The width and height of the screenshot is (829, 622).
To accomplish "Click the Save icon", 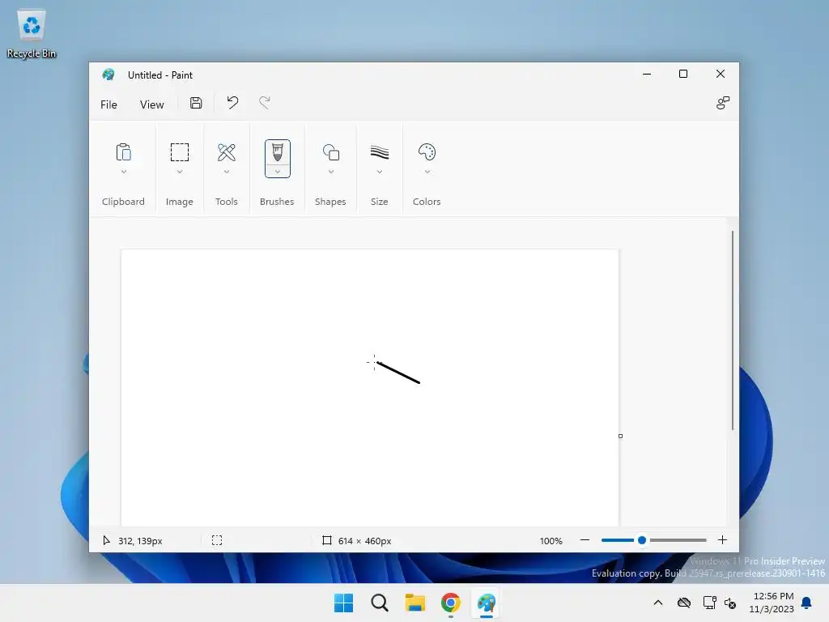I will coord(196,103).
